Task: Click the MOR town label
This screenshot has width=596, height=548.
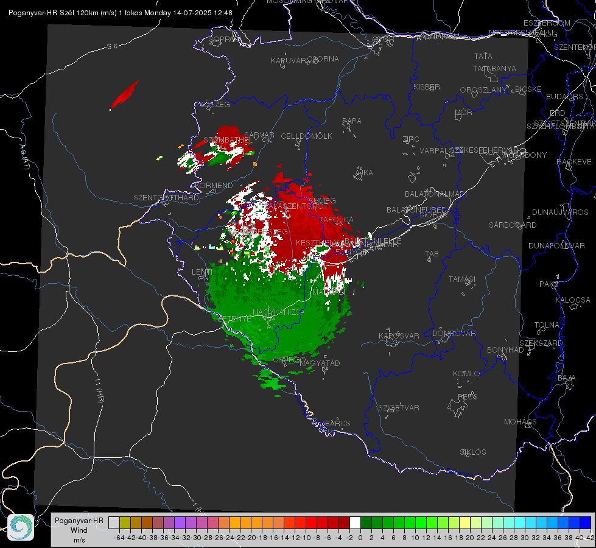Action: 464,113
